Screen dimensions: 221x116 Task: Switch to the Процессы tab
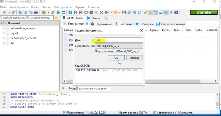click(145, 24)
